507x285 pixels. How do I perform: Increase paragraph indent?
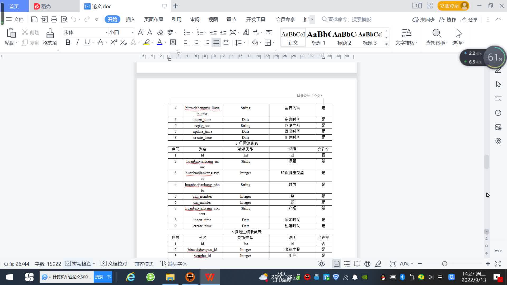point(223,32)
